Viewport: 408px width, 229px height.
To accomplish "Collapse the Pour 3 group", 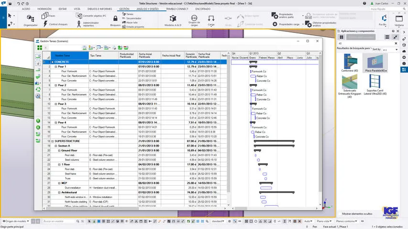I will click(x=55, y=104).
